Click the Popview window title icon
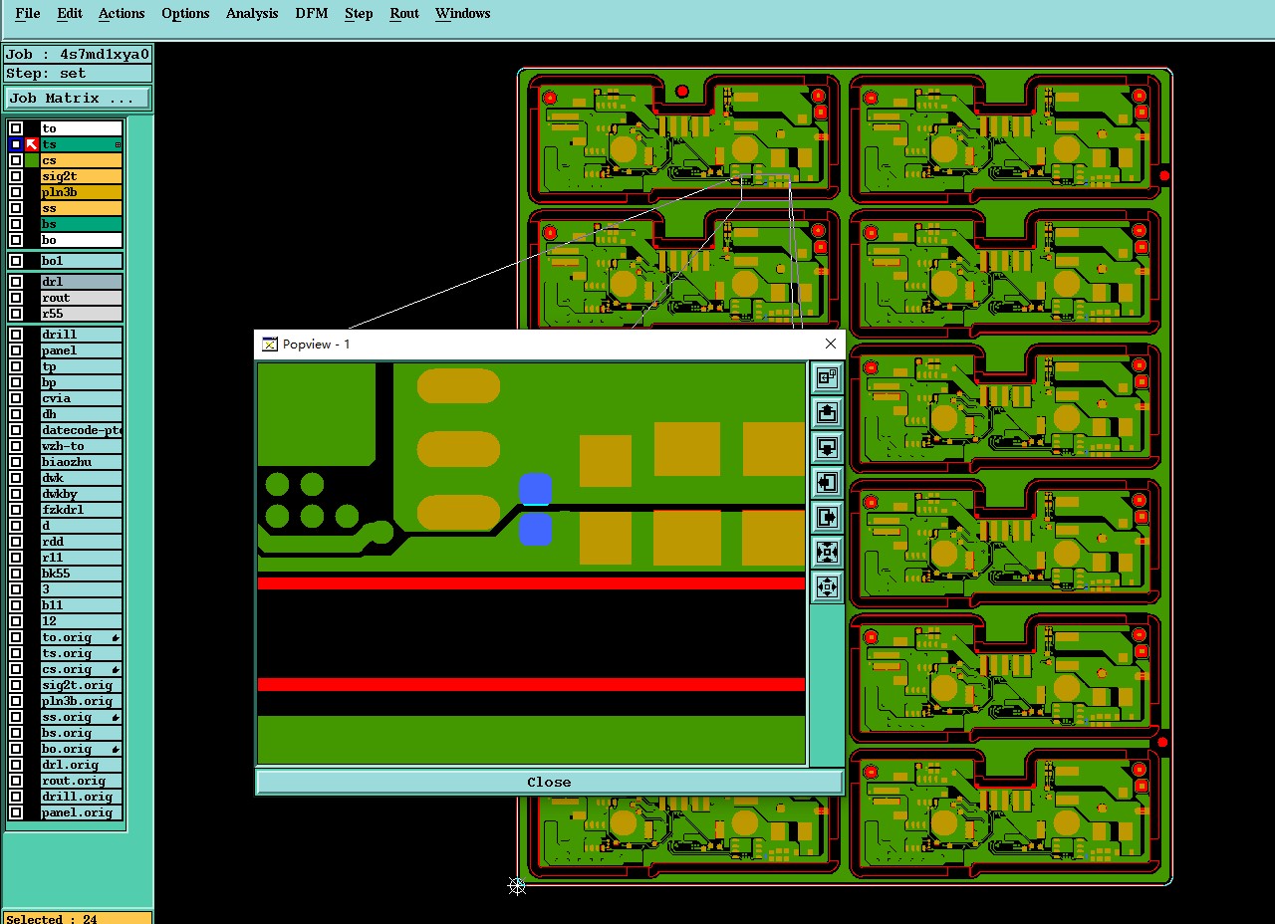 click(x=269, y=344)
